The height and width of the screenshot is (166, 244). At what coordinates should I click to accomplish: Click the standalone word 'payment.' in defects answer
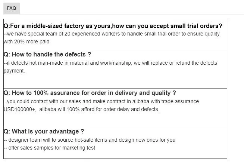coord(14,70)
